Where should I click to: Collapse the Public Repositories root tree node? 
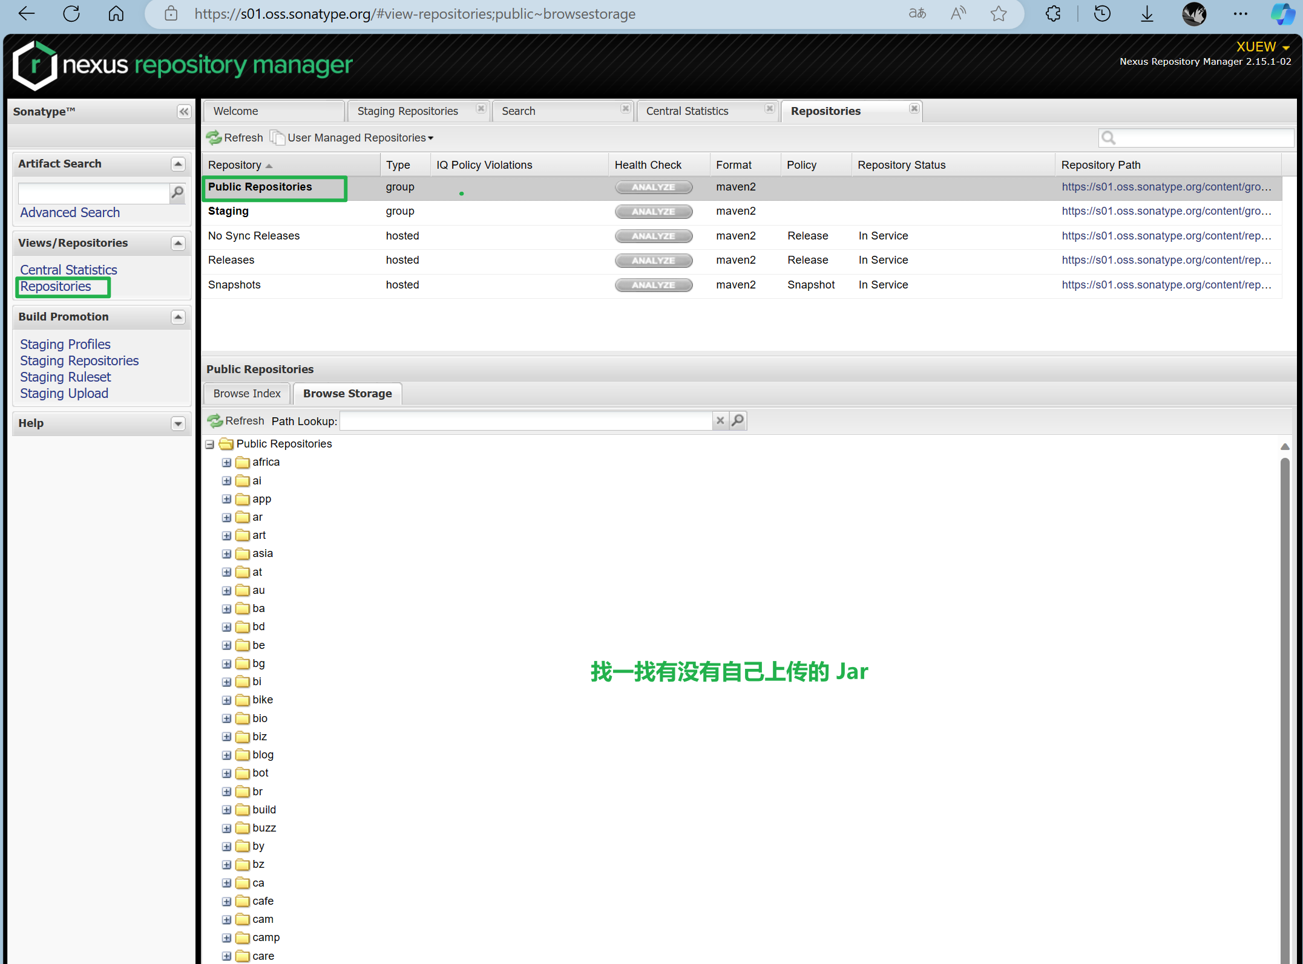click(x=210, y=445)
